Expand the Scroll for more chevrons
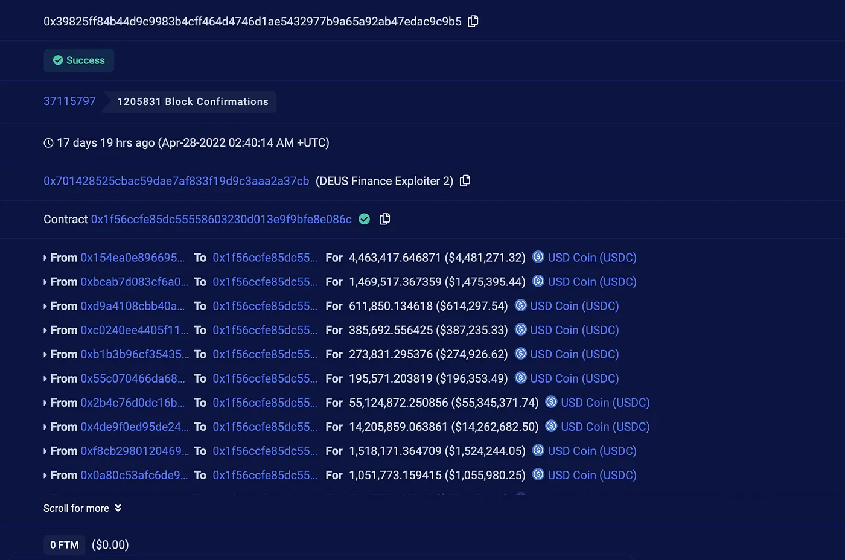This screenshot has height=560, width=845. pyautogui.click(x=118, y=507)
